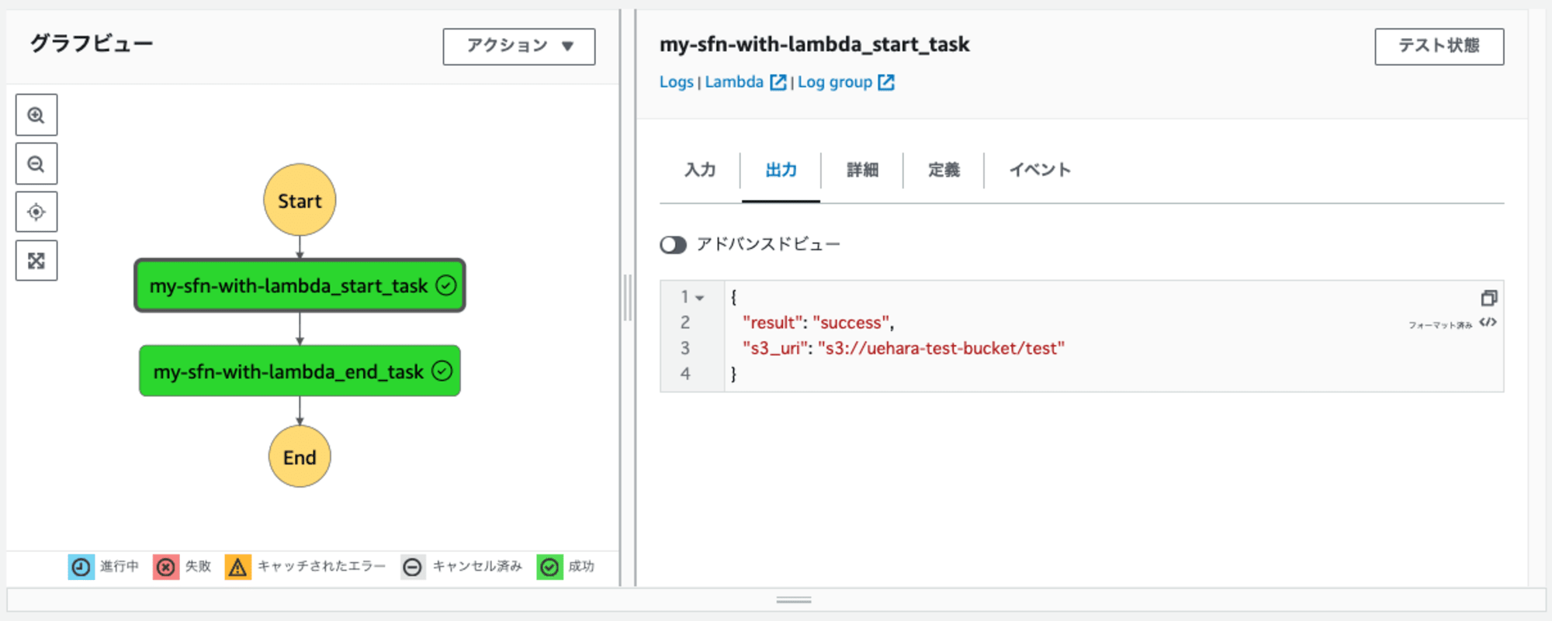The height and width of the screenshot is (621, 1552).
Task: Click line number 3 in the gutter
Action: coord(685,349)
